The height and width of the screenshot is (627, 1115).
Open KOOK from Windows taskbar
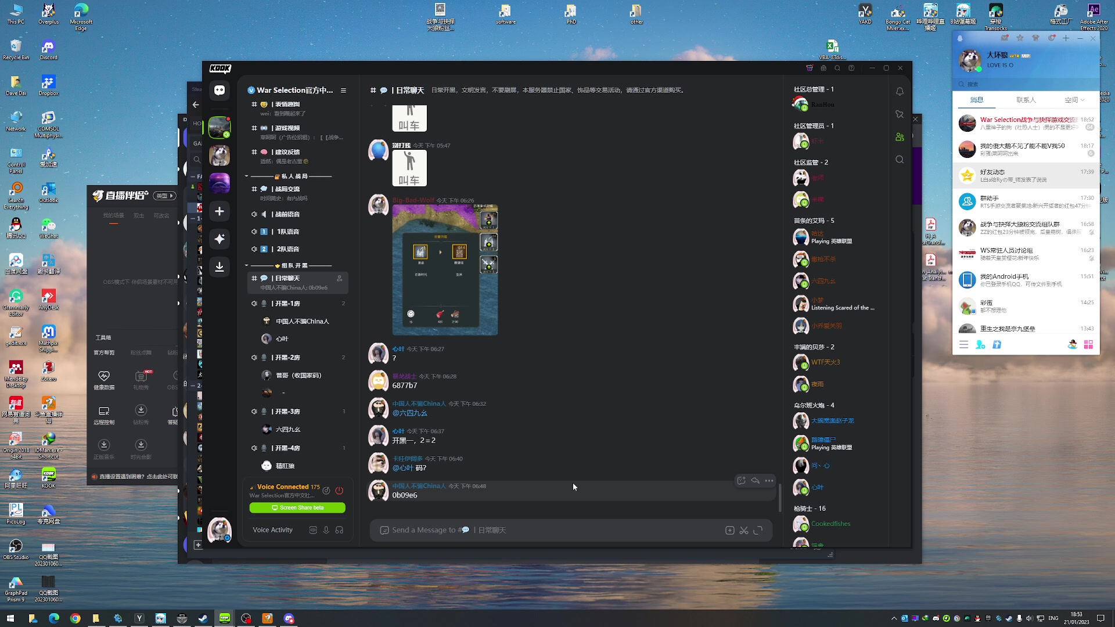point(224,618)
